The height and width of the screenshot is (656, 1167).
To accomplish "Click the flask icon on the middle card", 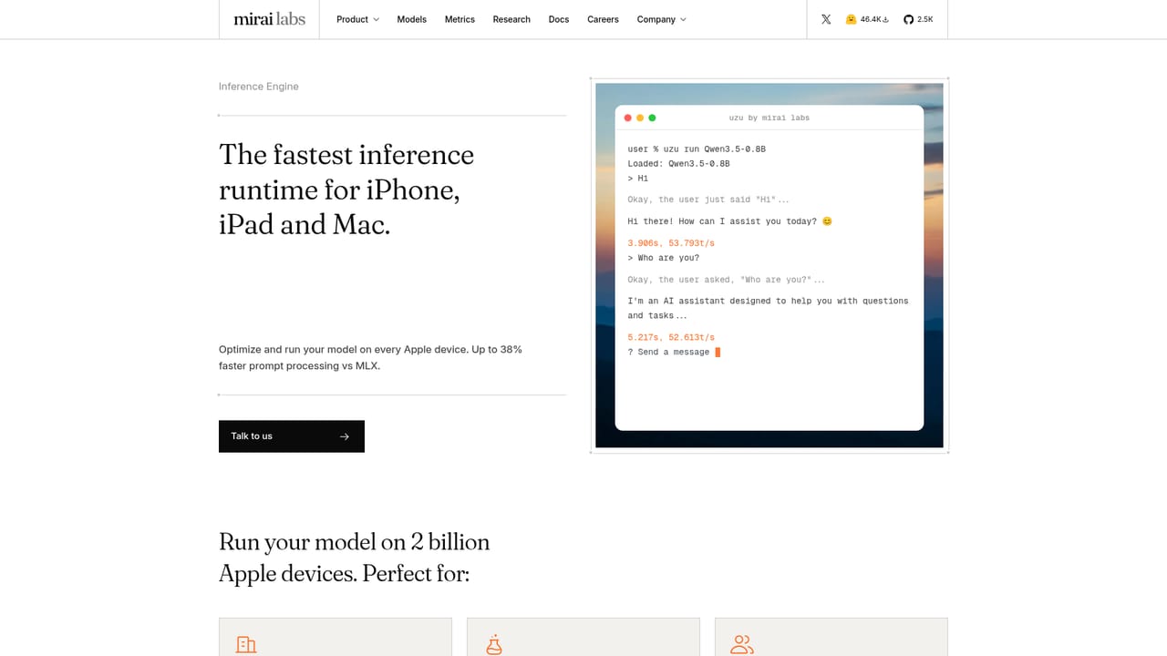I will (493, 645).
